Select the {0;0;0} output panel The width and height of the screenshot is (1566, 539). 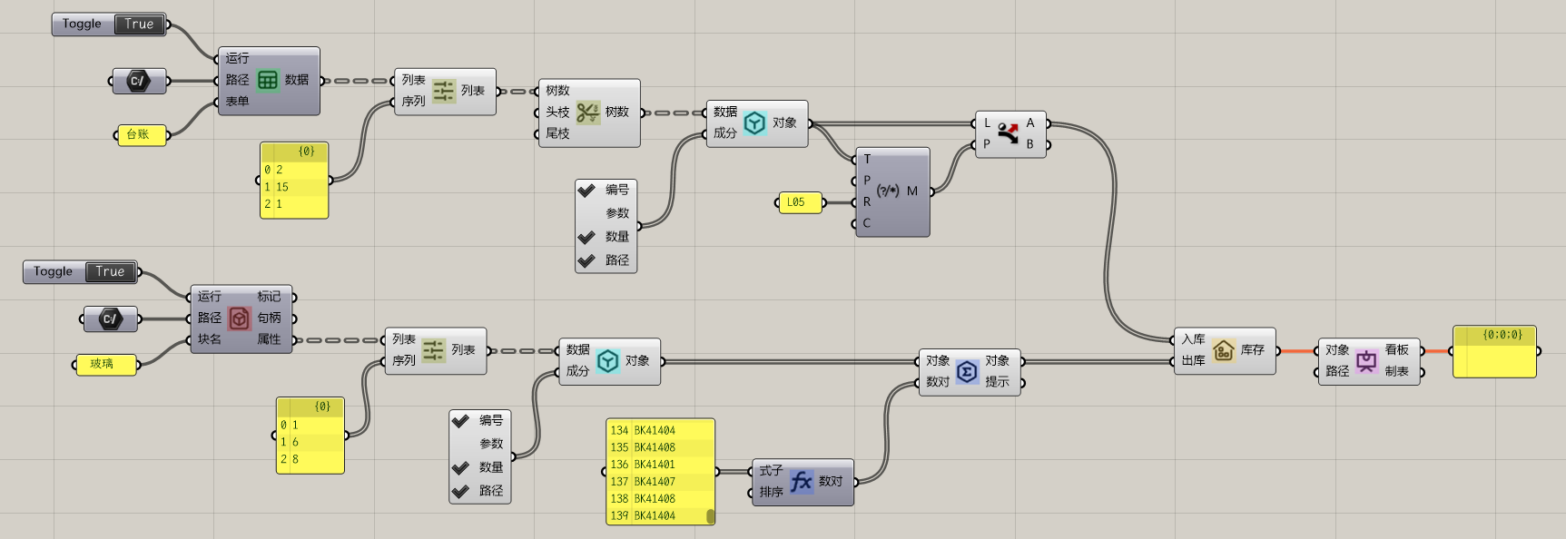[1494, 352]
